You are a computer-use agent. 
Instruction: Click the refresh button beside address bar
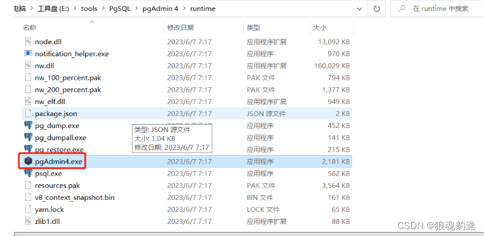pos(377,9)
